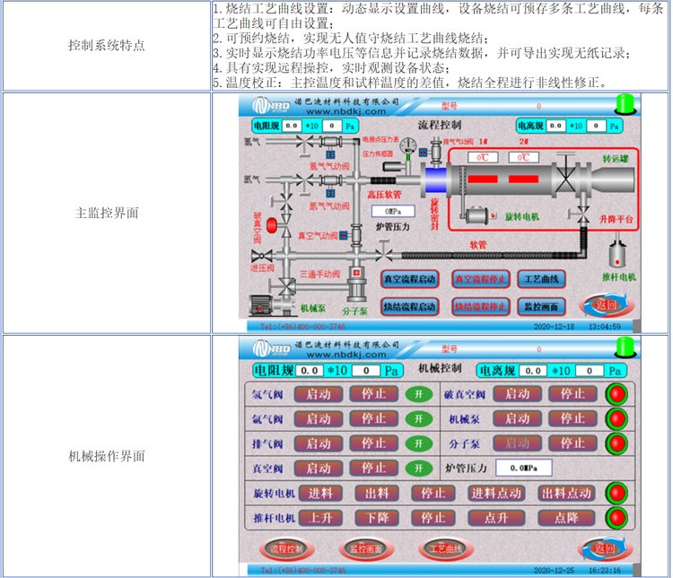Click the round pressure gauge icon
673x578 pixels.
410,144
